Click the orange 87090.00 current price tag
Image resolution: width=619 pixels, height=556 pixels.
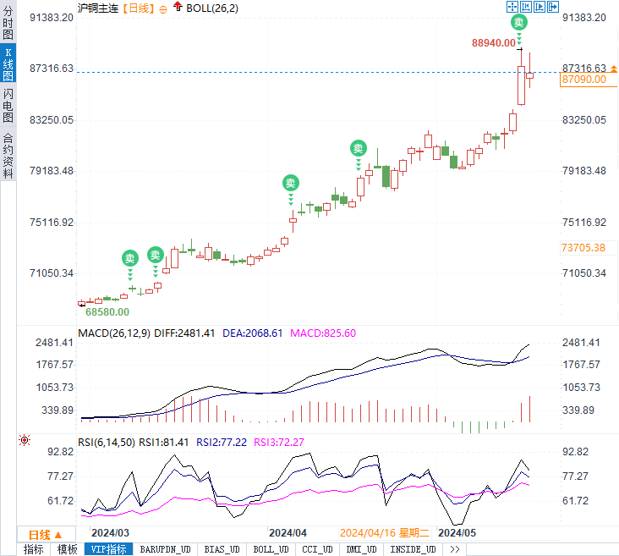click(584, 79)
